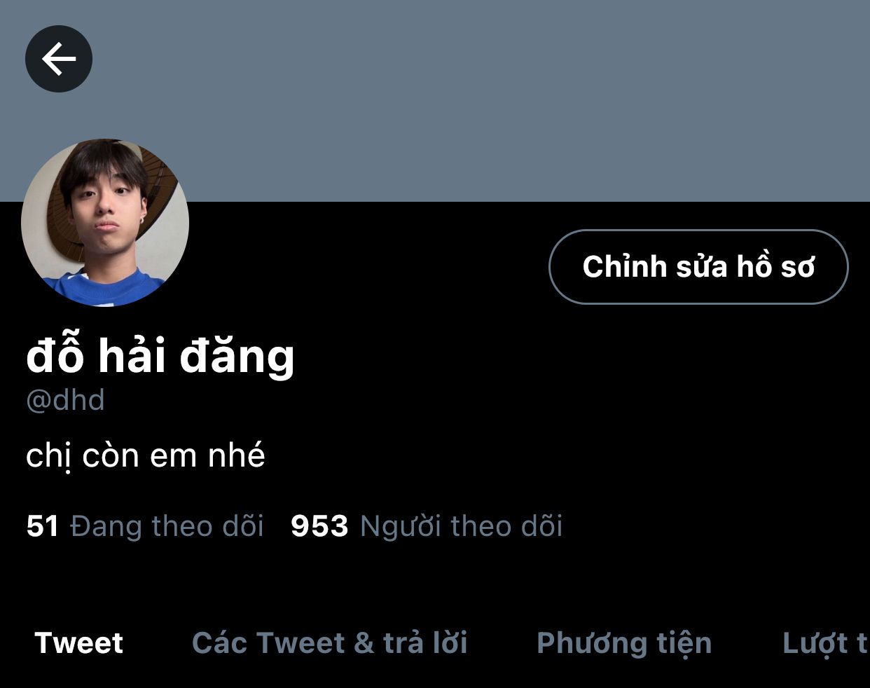Click the Chỉnh sửa hồ sơ button
The width and height of the screenshot is (870, 688).
tap(698, 267)
